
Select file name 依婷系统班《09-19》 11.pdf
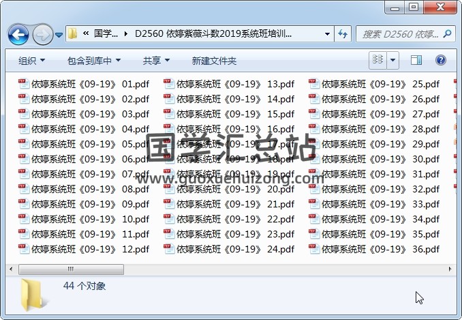[x=91, y=234]
